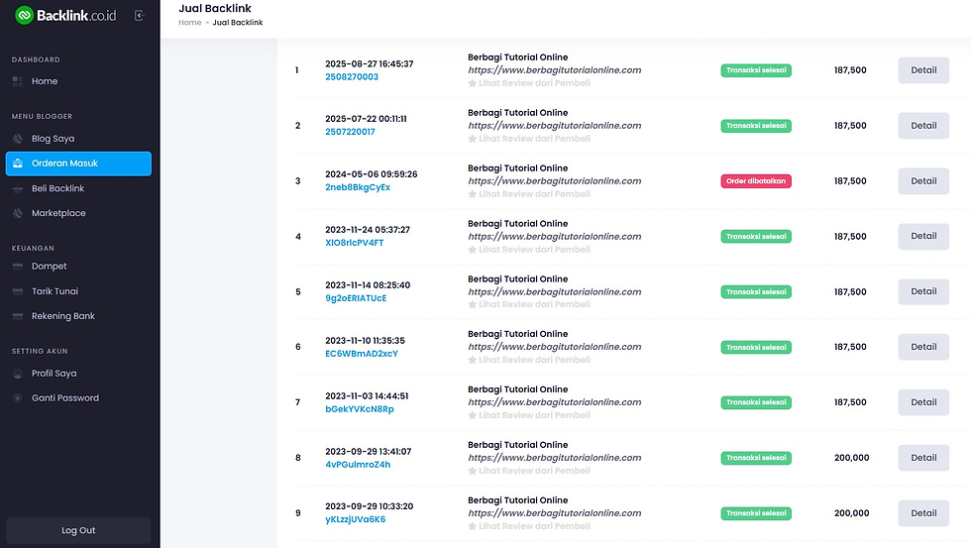Image resolution: width=971 pixels, height=548 pixels.
Task: Open order ID link 2507220017
Action: point(350,132)
